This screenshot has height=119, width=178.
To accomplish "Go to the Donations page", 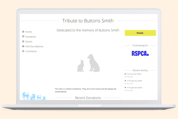I will point(31,37).
